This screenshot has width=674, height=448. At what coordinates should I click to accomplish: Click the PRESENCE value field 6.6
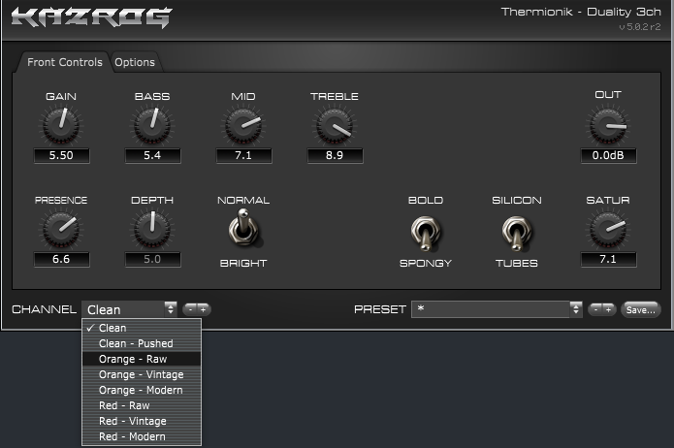[61, 259]
